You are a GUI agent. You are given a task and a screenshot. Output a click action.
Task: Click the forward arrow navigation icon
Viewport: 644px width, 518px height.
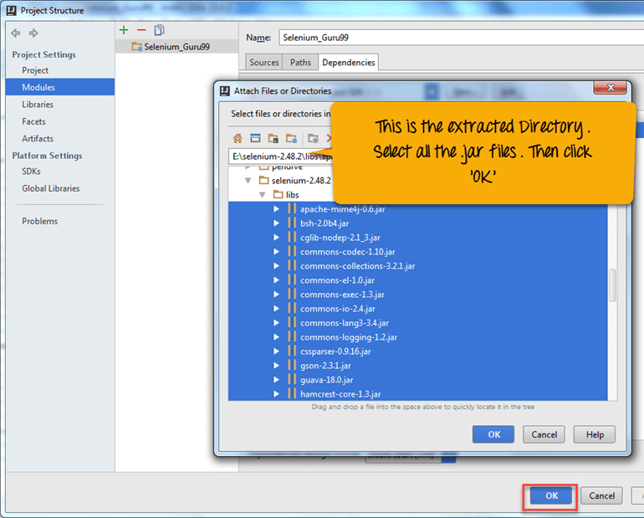click(33, 33)
